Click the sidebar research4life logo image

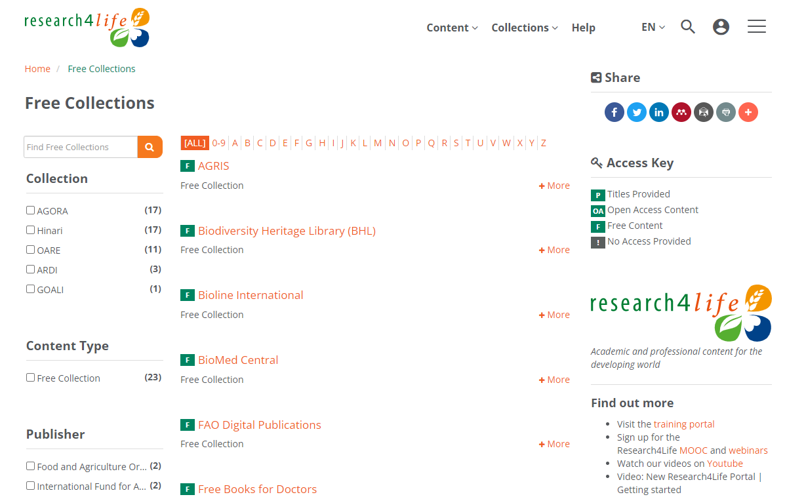[681, 313]
